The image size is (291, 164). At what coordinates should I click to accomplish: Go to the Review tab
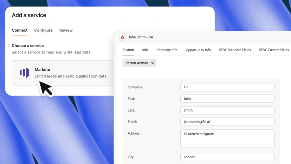[66, 30]
